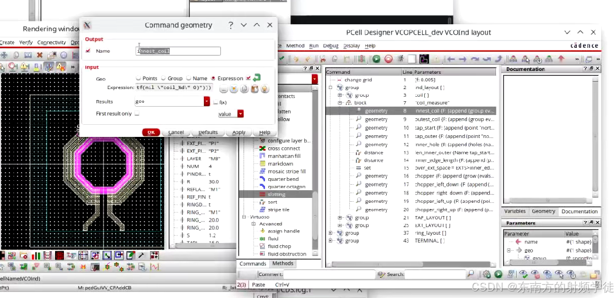Viewport: 616px width, 298px height.
Task: Select the distance row len_inner_outer
Action: (410, 152)
